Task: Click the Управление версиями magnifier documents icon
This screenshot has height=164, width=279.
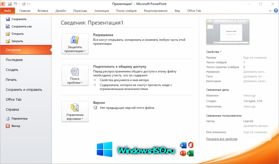Action: pyautogui.click(x=75, y=108)
